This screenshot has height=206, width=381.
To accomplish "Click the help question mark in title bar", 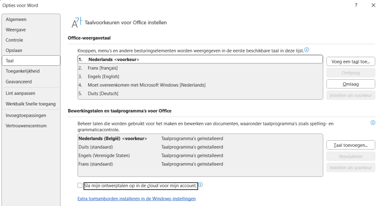I will (x=356, y=5).
